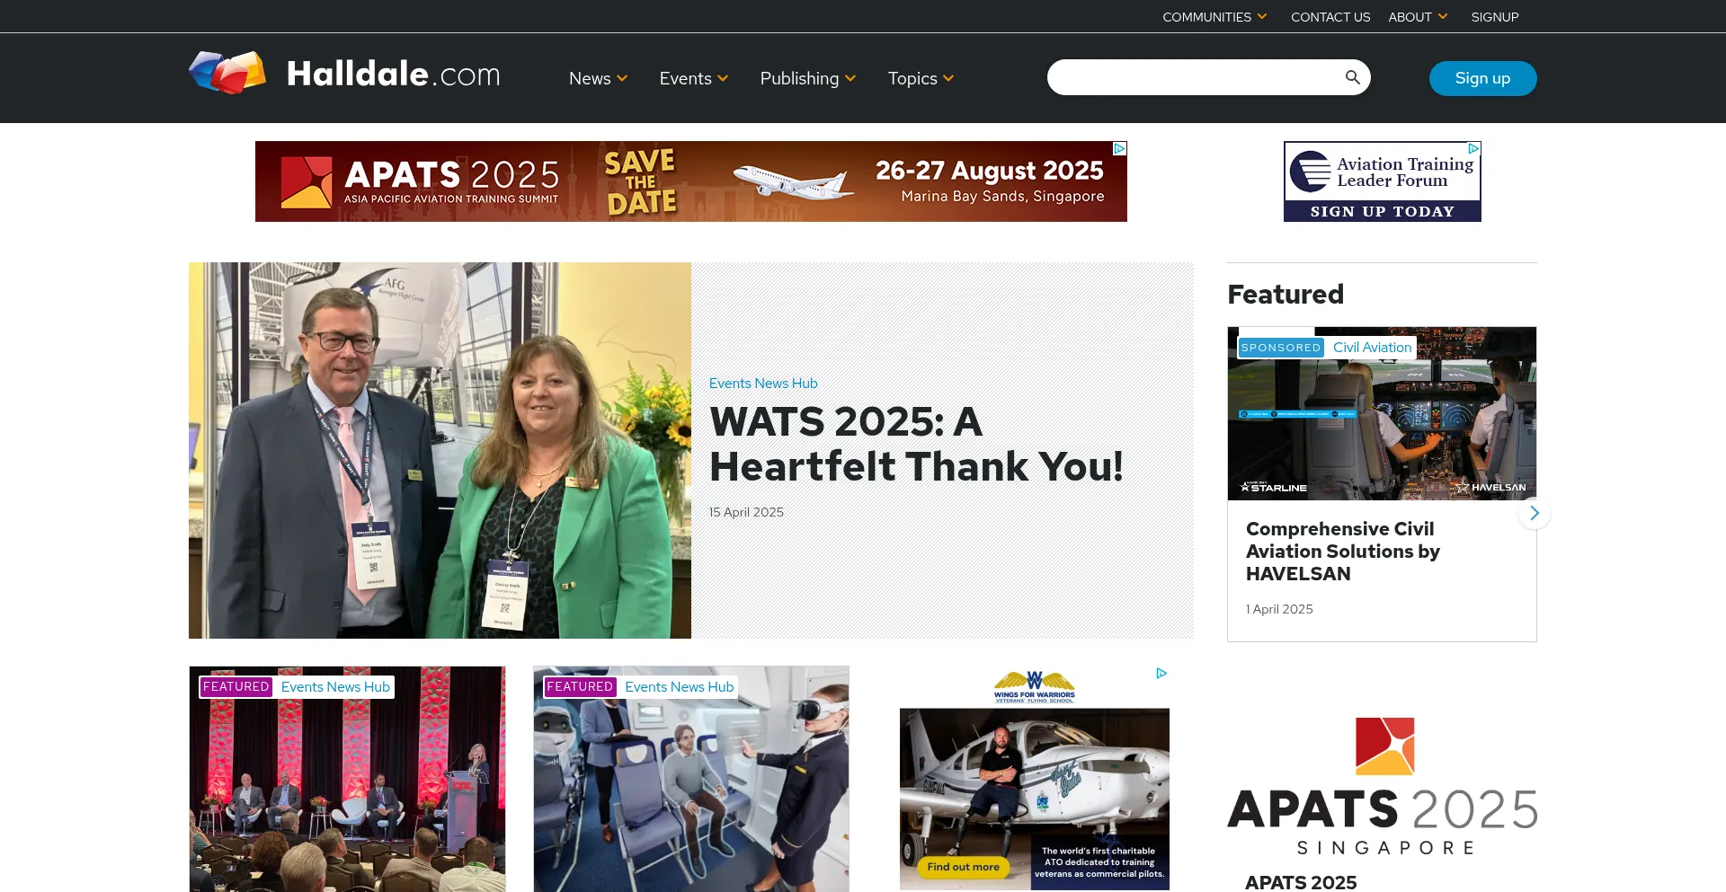Open the WATS 2025 Heartfelt Thank You article
This screenshot has width=1726, height=892.
click(915, 445)
